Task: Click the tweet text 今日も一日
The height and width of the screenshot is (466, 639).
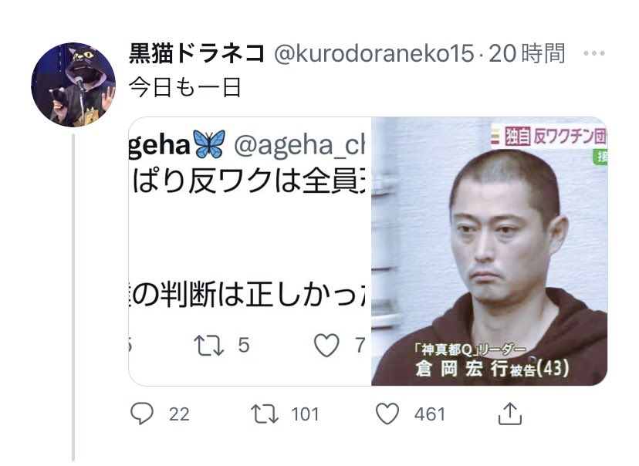Action: pyautogui.click(x=185, y=88)
